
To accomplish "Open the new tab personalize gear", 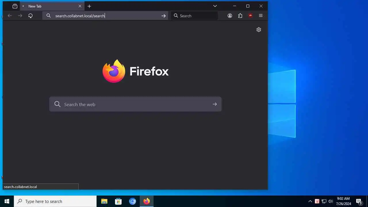I will tap(259, 30).
